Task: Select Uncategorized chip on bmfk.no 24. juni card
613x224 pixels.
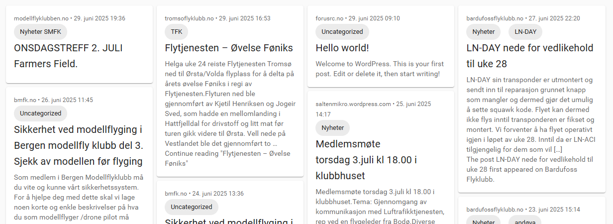Action: (x=191, y=207)
